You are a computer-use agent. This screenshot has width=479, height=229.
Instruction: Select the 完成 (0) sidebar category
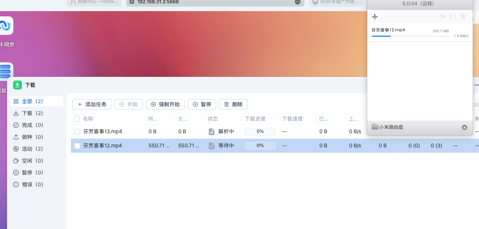pyautogui.click(x=37, y=125)
